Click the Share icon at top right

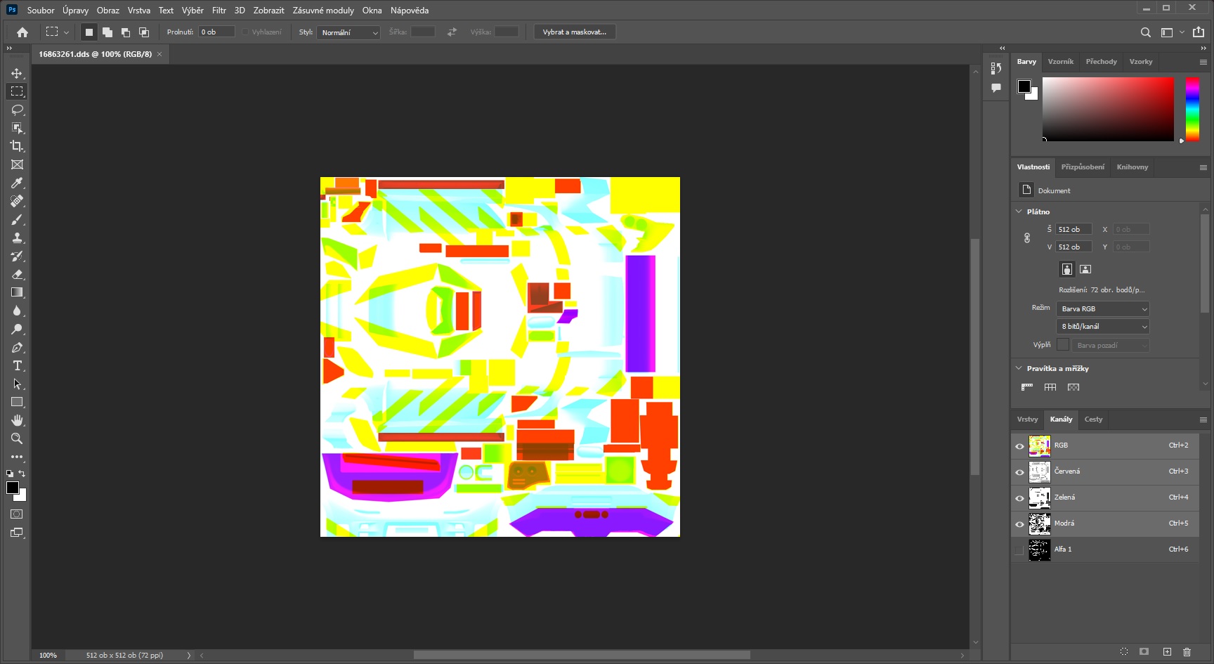click(x=1199, y=32)
